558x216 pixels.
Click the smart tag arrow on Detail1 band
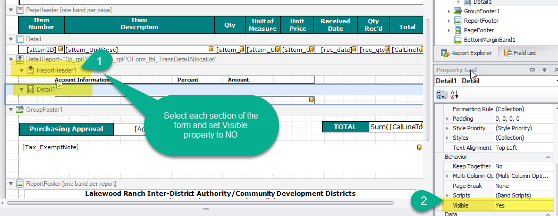pos(60,85)
